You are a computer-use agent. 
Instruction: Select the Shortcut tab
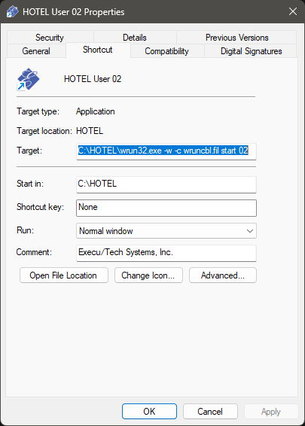[x=98, y=50]
